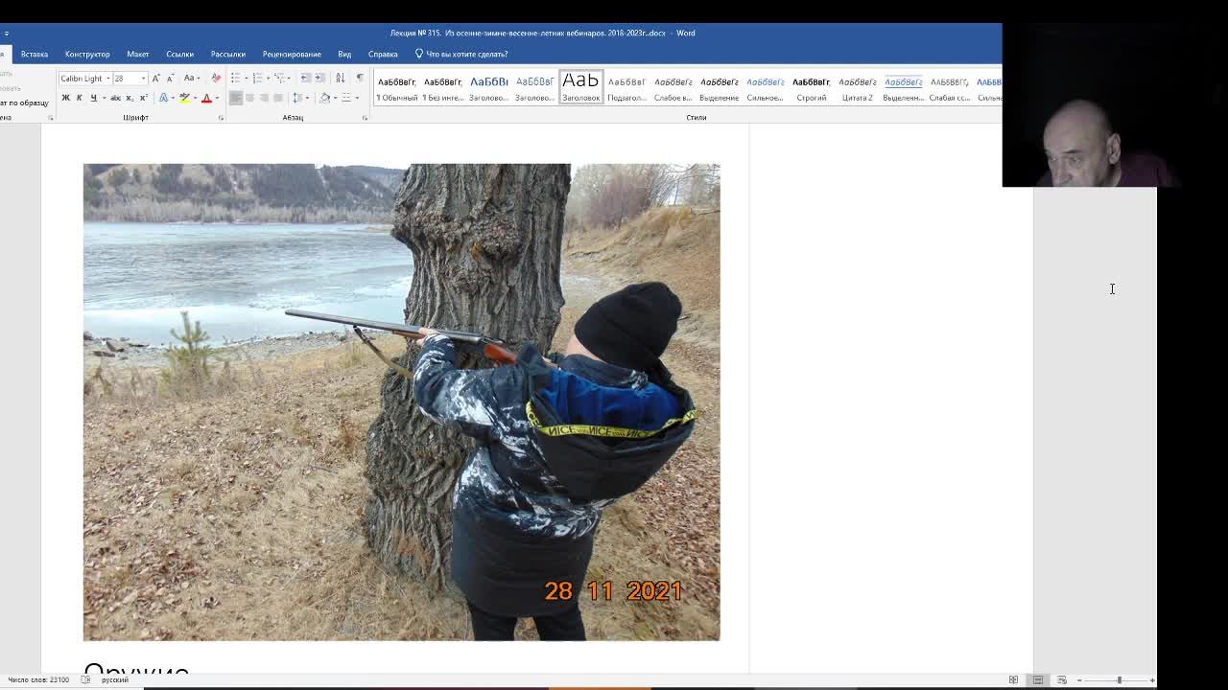Open the Рецензирование ribbon tab
The image size is (1228, 690).
click(291, 54)
